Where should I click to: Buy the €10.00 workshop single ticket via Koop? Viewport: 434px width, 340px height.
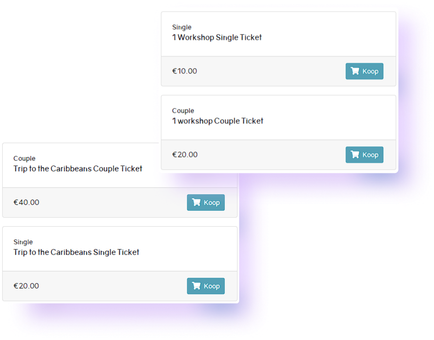pos(364,71)
